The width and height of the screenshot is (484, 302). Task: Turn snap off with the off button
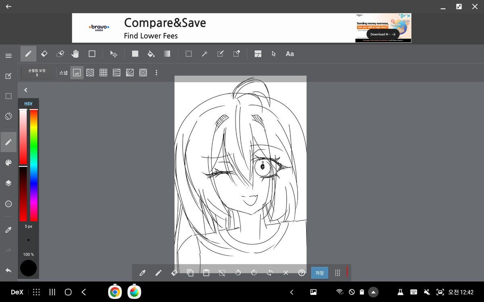77,73
